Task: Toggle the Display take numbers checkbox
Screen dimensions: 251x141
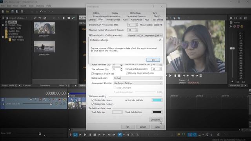Action: 93,104
